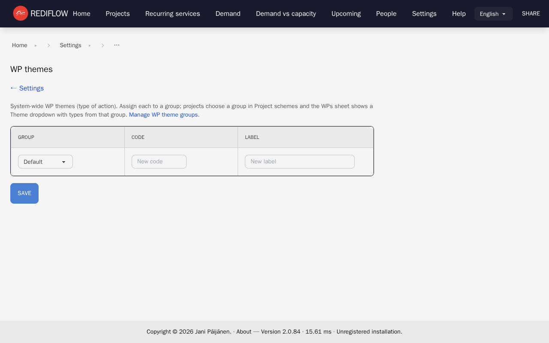Open the People page
Screen dimensions: 549x343
point(386,13)
